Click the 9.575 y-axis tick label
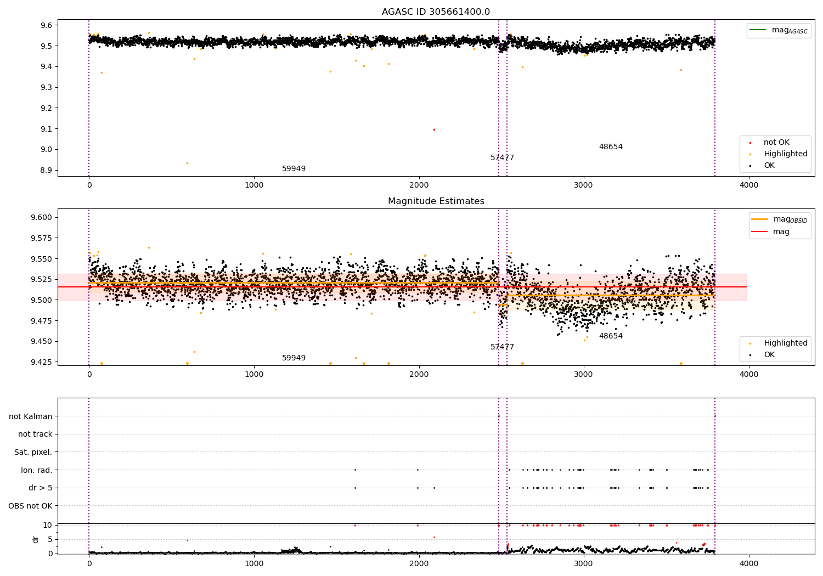 point(42,239)
